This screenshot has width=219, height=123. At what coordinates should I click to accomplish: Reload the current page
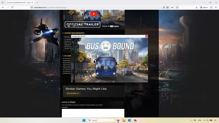tap(12, 7)
